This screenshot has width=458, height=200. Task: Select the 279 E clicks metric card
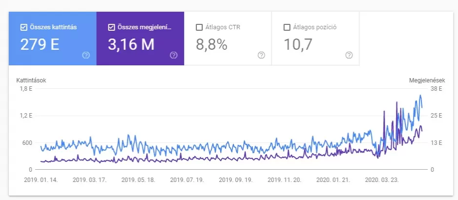pyautogui.click(x=53, y=39)
